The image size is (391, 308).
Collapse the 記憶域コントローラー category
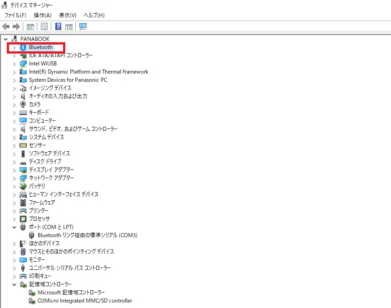pyautogui.click(x=14, y=284)
